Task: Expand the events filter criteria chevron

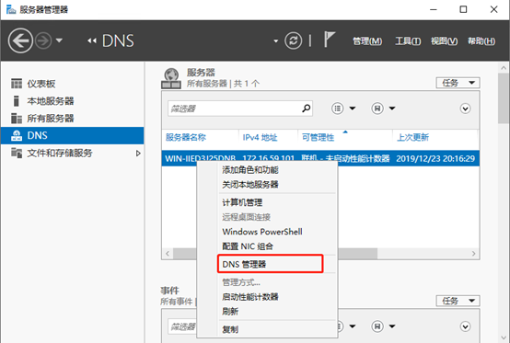Action: click(x=466, y=326)
